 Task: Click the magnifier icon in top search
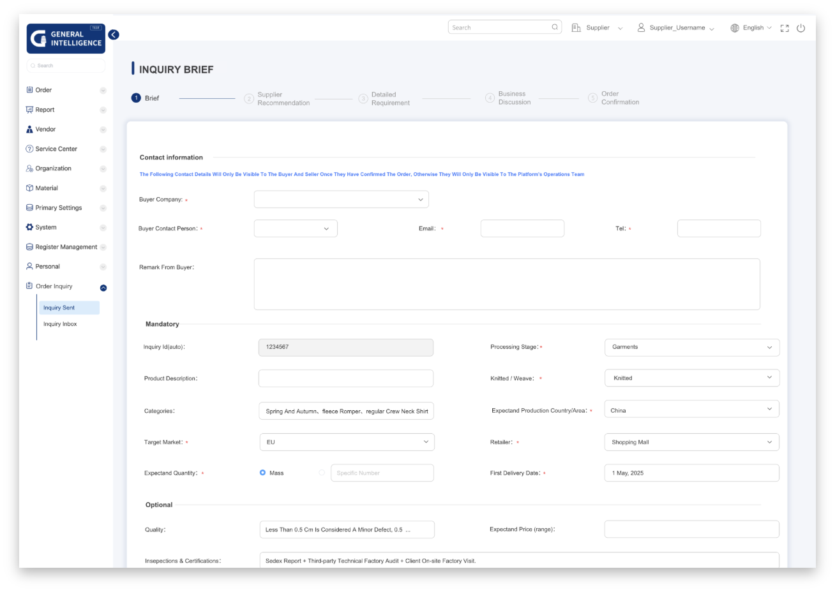click(x=555, y=27)
